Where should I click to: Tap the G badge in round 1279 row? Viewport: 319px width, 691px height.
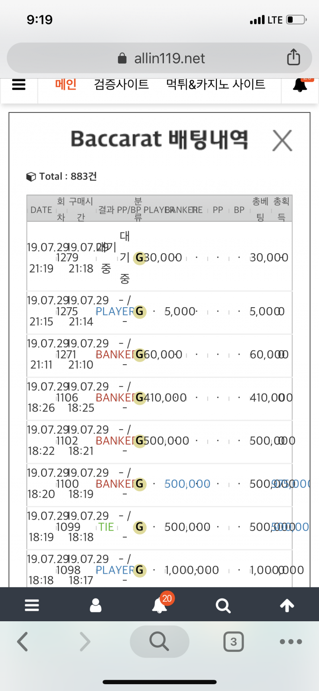[140, 258]
